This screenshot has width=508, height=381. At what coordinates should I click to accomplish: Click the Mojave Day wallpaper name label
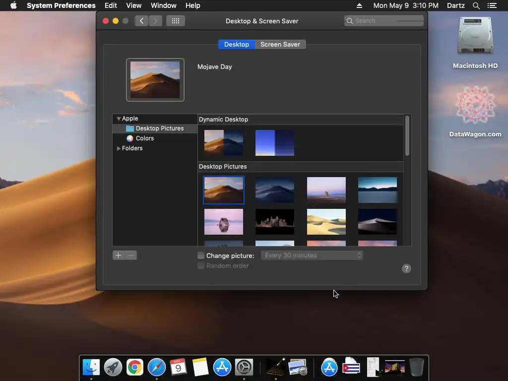pyautogui.click(x=214, y=67)
